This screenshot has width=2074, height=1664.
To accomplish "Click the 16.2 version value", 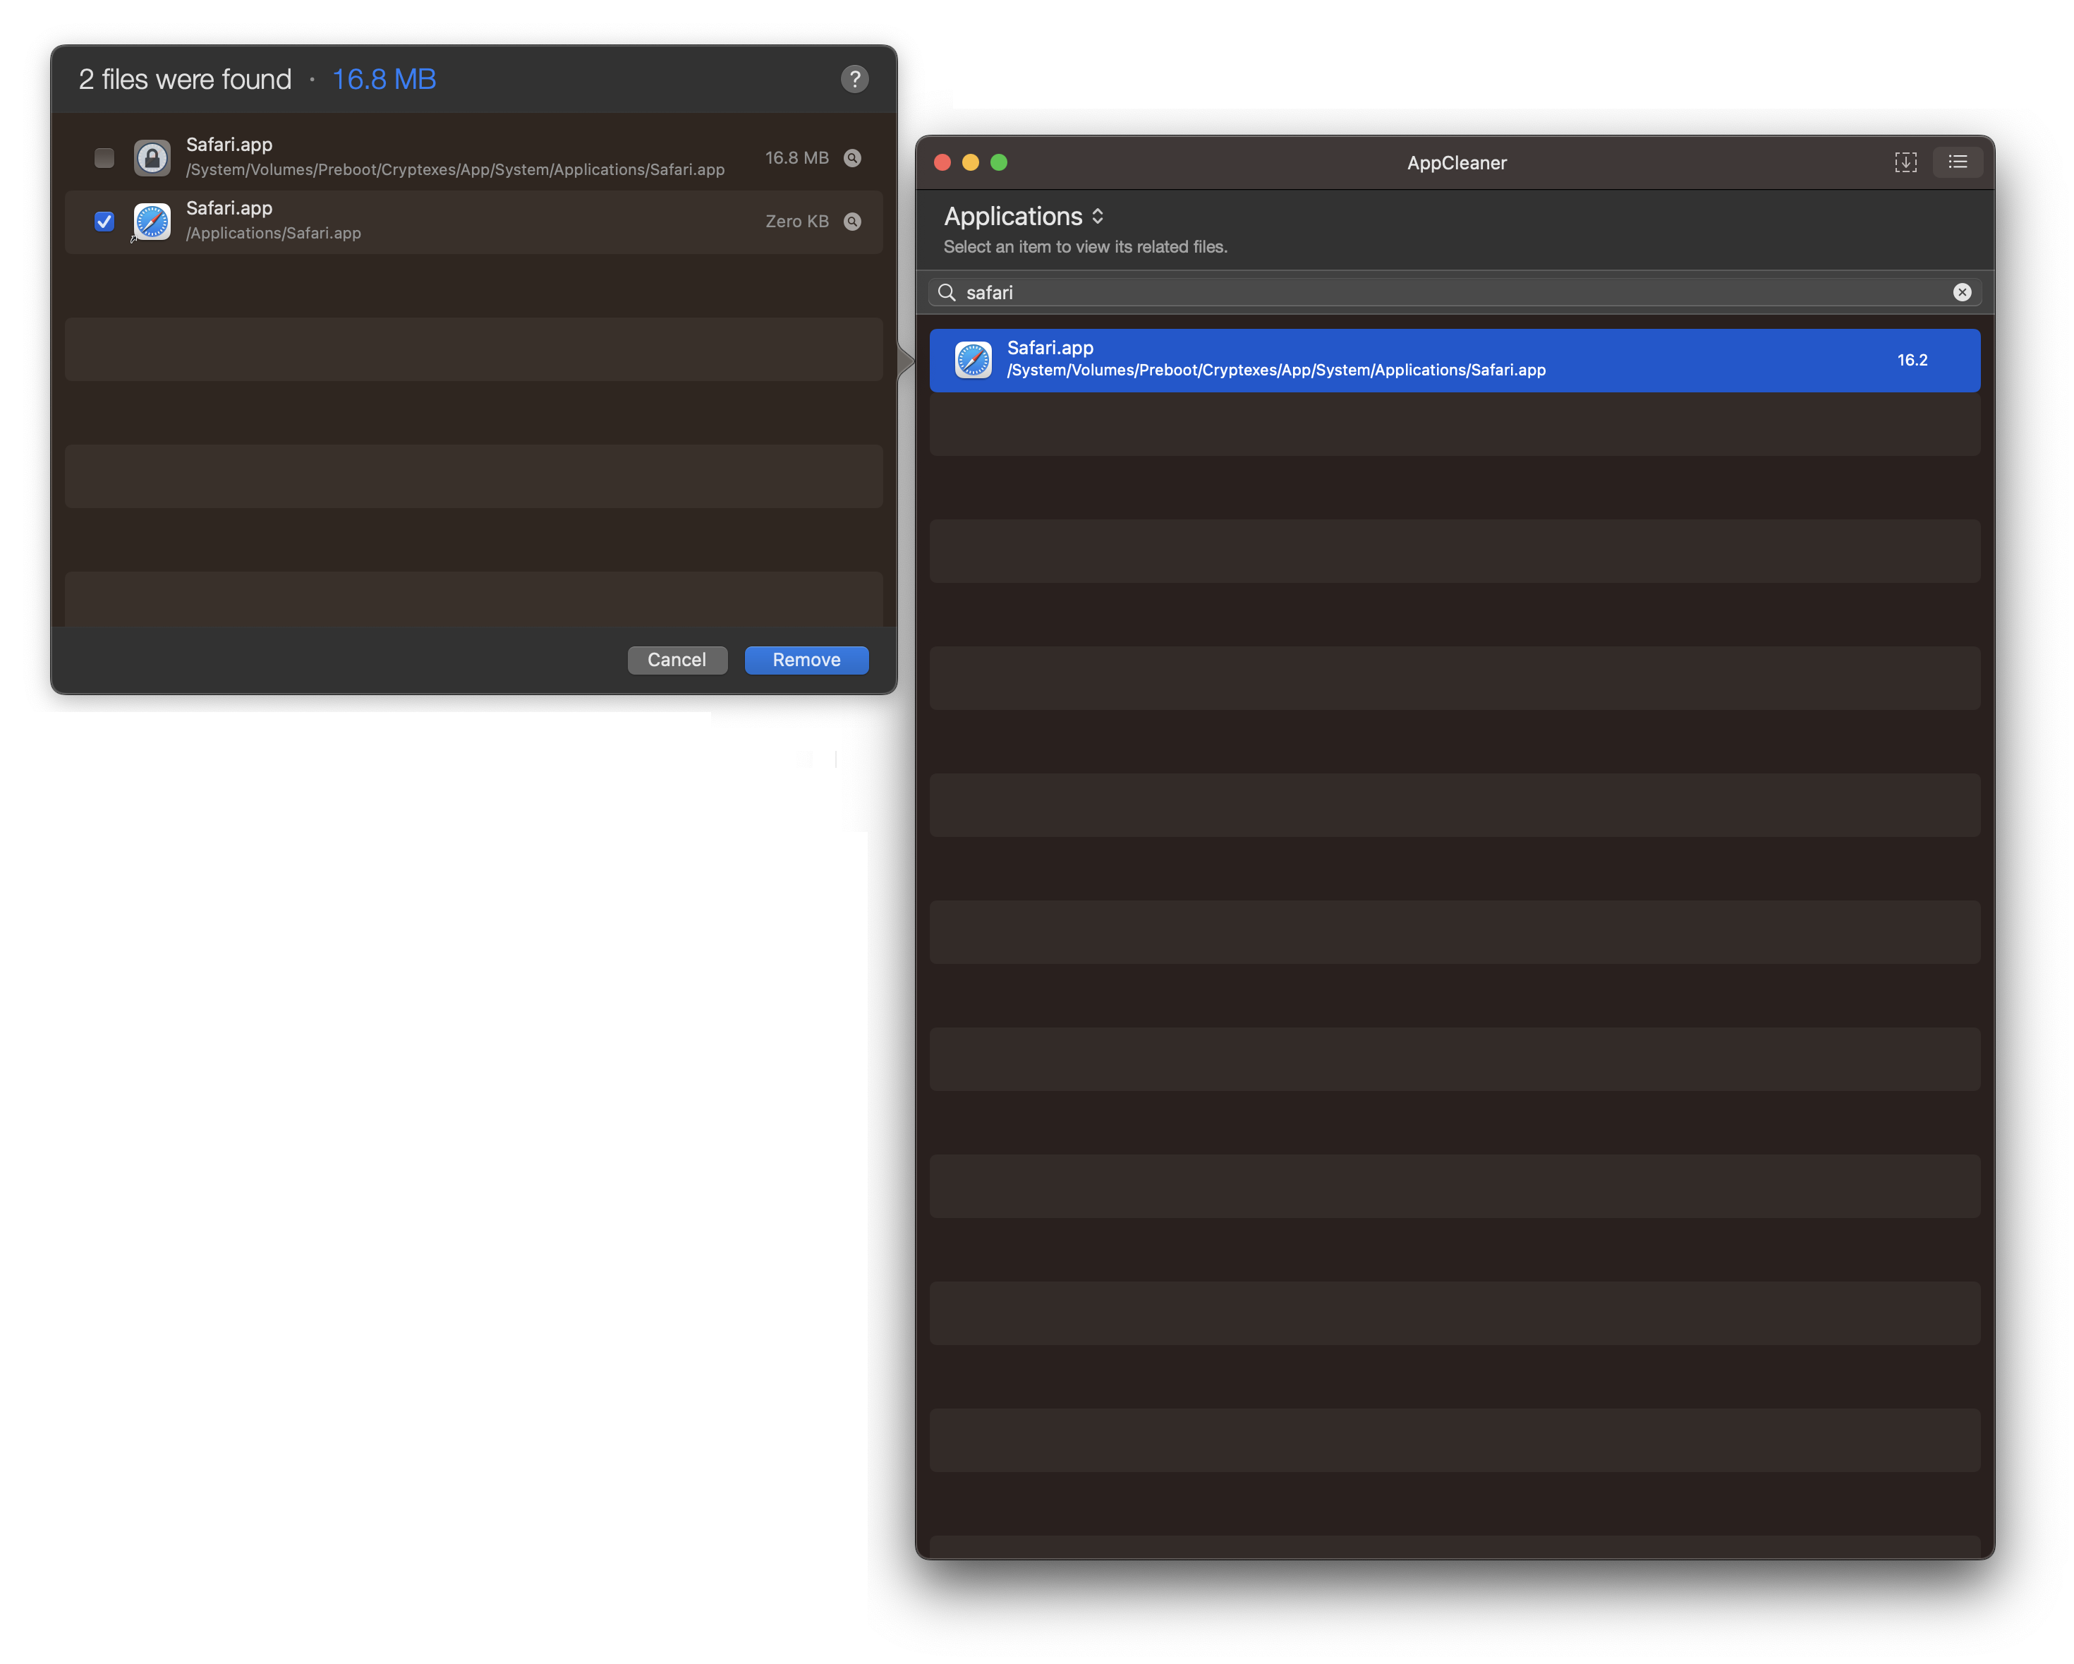I will tap(1912, 360).
